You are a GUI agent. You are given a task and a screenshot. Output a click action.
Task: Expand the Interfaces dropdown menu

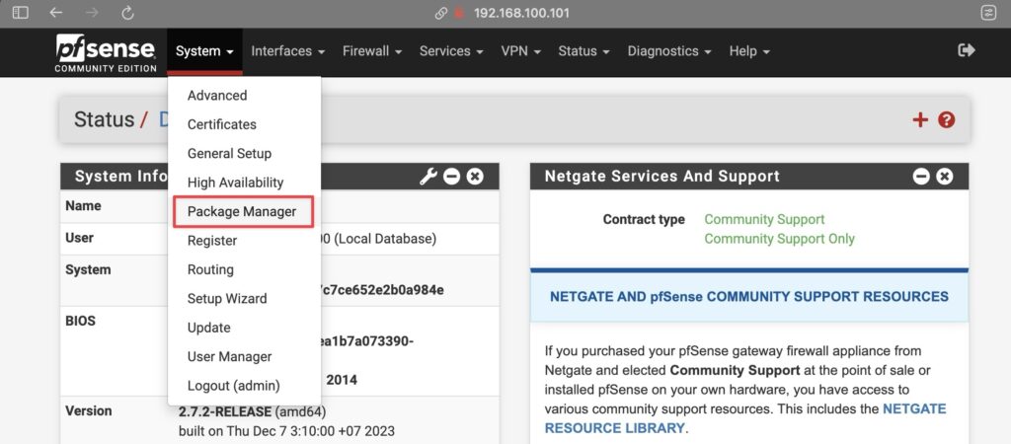coord(287,51)
